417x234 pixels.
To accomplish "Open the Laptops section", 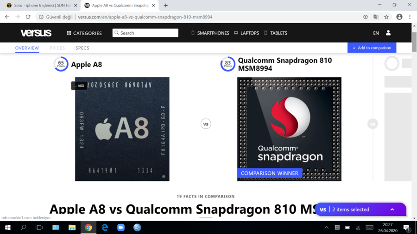I will coord(246,33).
